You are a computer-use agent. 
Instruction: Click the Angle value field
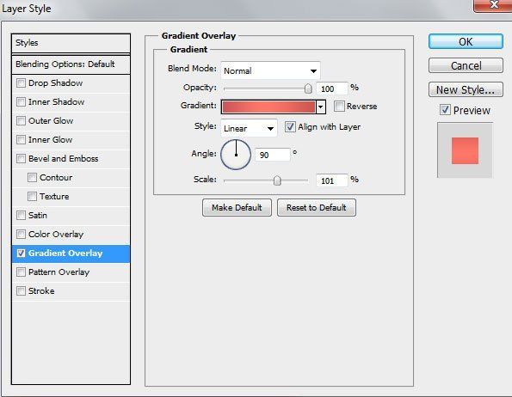(x=272, y=155)
